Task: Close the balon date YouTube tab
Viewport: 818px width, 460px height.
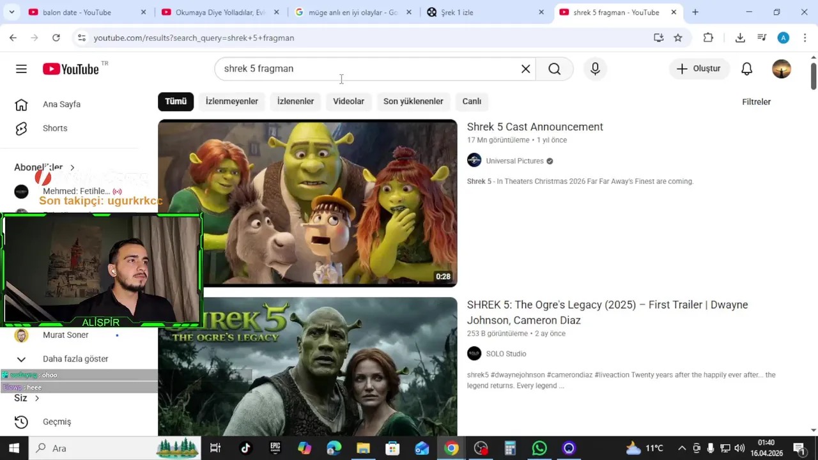Action: coord(143,12)
